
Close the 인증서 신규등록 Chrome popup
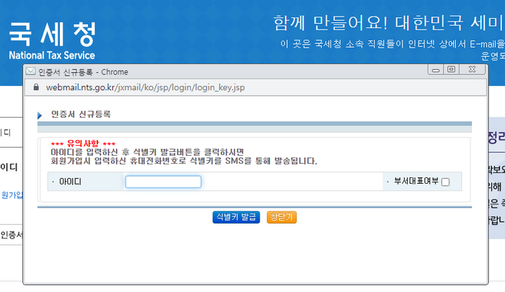472,69
